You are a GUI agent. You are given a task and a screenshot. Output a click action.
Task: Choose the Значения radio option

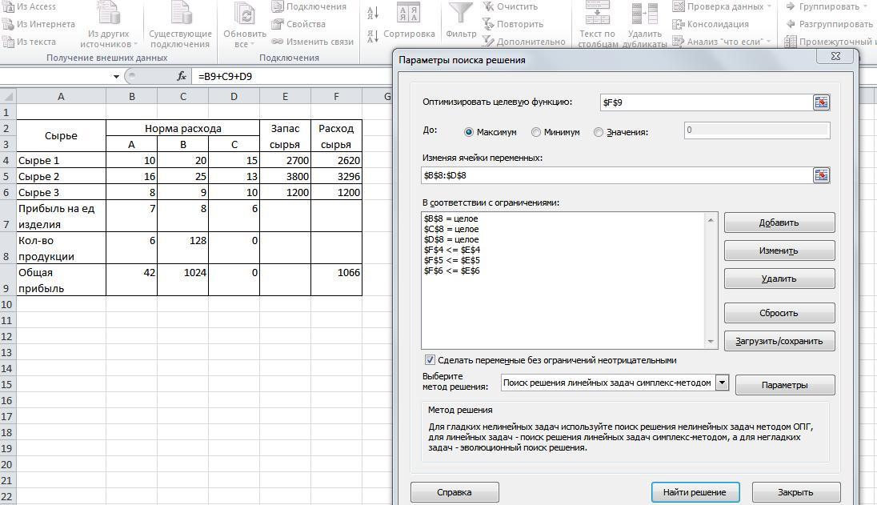pyautogui.click(x=599, y=132)
